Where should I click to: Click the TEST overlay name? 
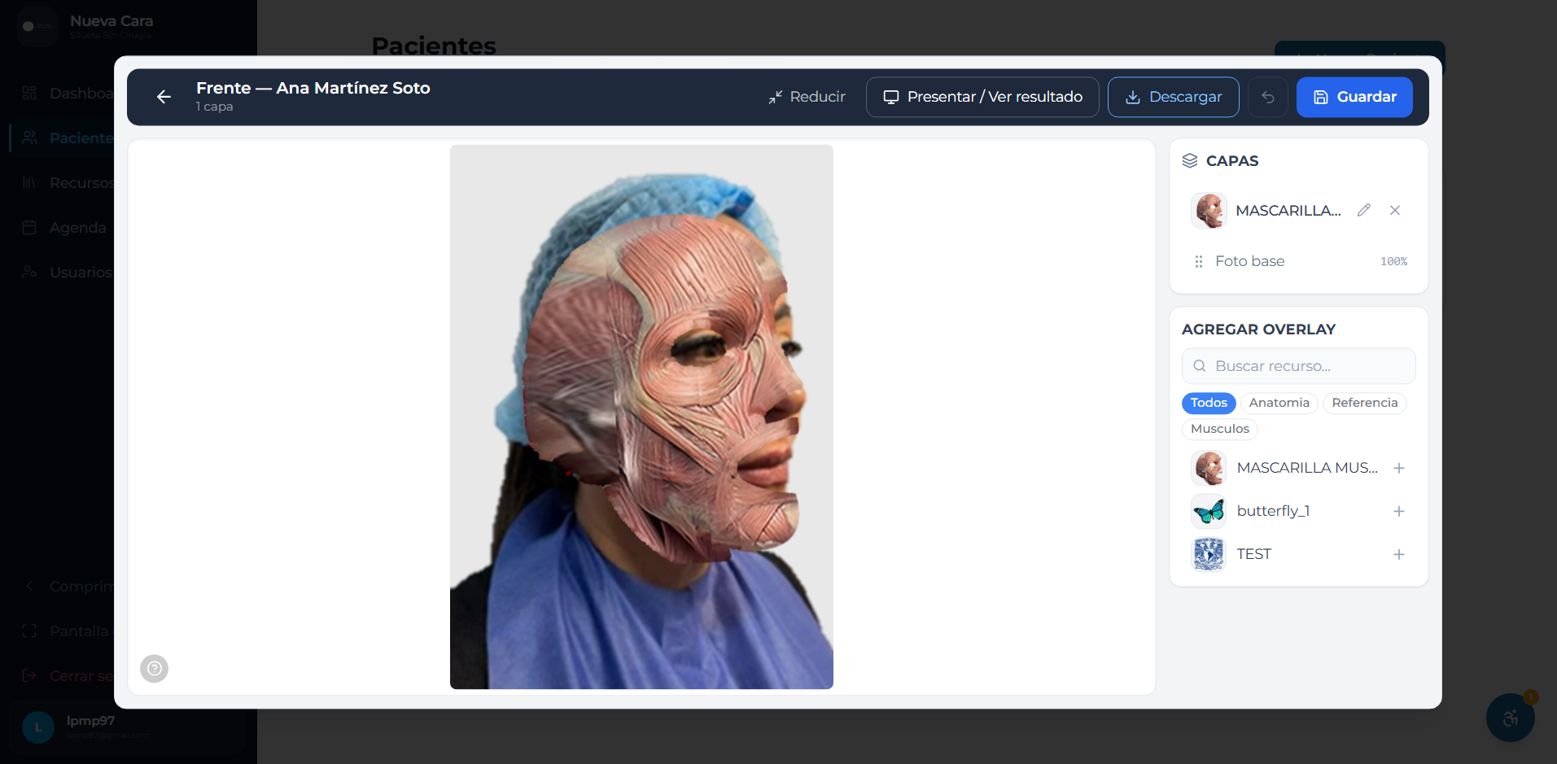(1253, 554)
